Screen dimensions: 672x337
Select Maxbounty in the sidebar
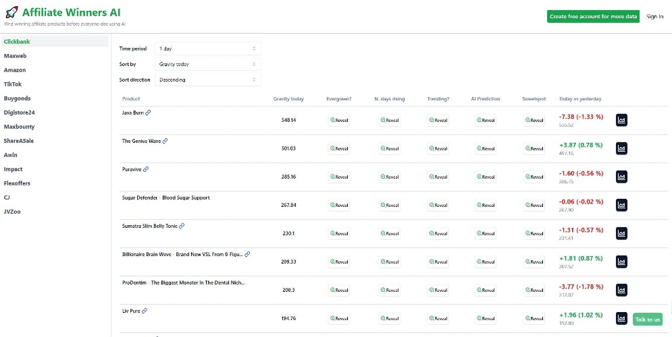click(x=20, y=127)
